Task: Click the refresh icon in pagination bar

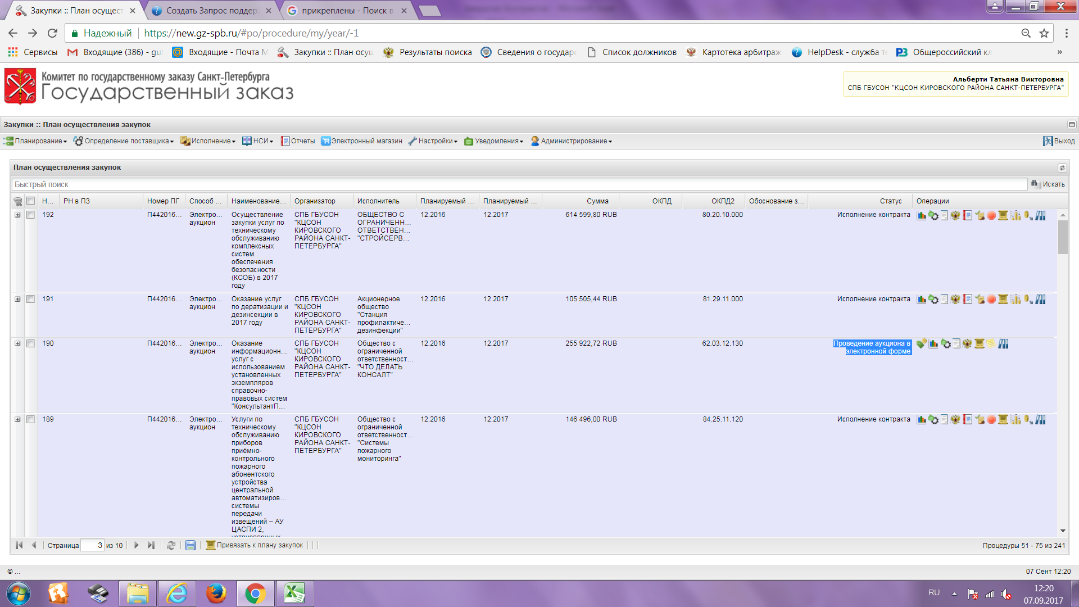Action: click(171, 545)
